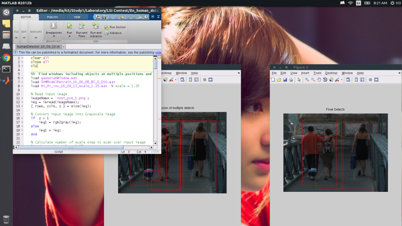Click Save icon in Editor quick access bar

(104, 17)
